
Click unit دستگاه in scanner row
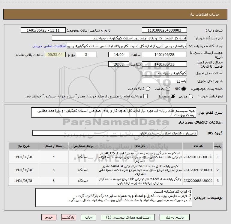(83, 157)
